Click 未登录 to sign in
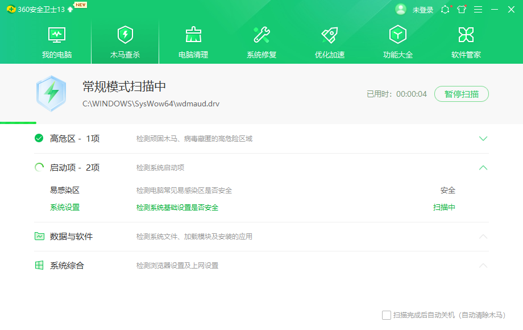The image size is (523, 330). [x=423, y=10]
